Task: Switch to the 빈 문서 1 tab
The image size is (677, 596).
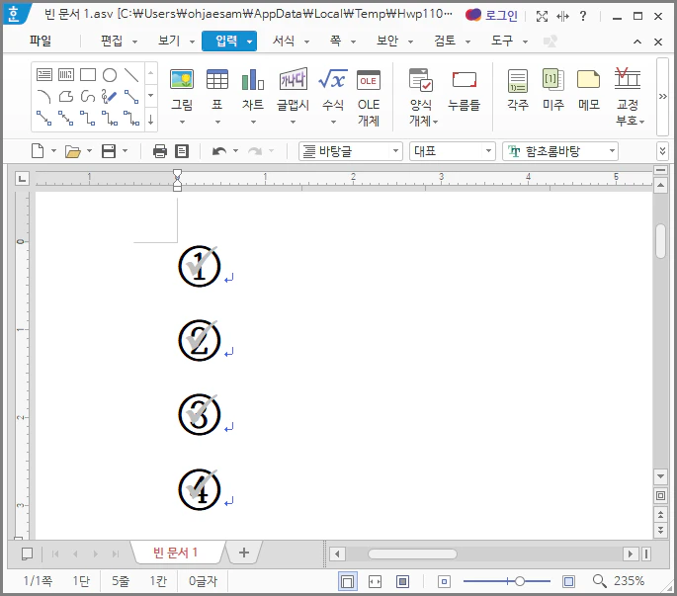Action: pos(175,553)
